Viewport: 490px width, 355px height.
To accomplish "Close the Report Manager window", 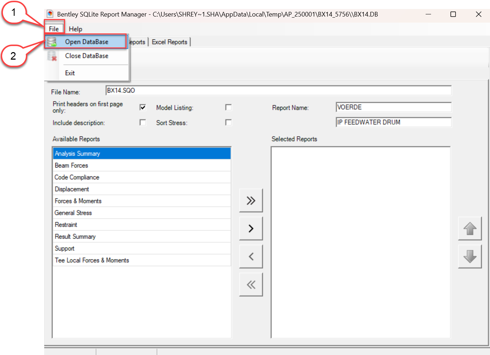I will click(x=478, y=14).
